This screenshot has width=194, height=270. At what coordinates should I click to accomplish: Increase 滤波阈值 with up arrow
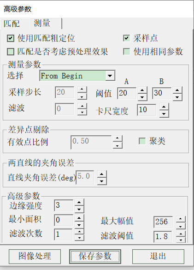pos(181,234)
